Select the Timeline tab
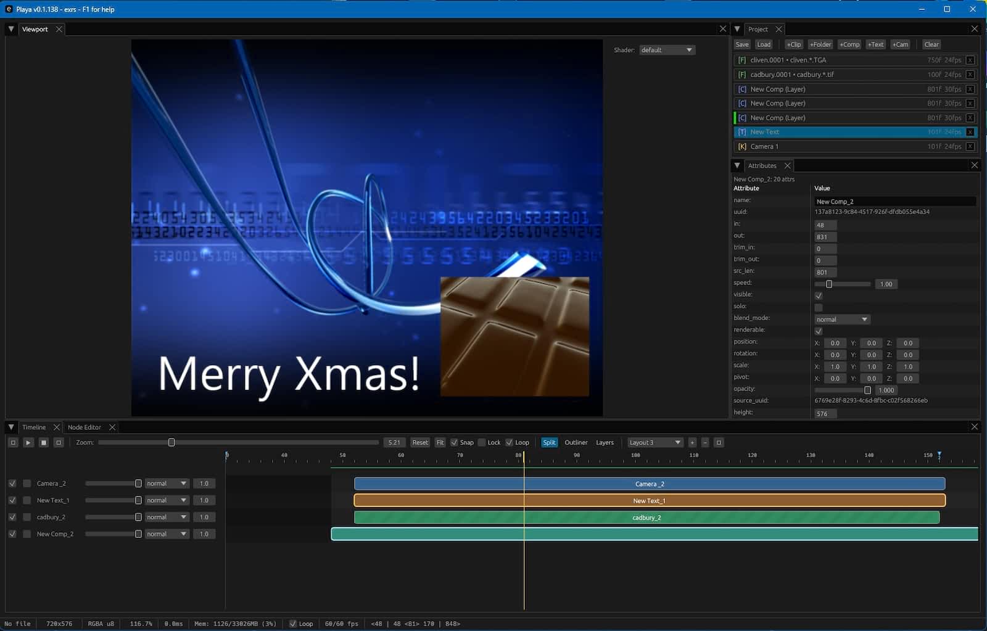Screen dimensions: 987x631 [34, 427]
